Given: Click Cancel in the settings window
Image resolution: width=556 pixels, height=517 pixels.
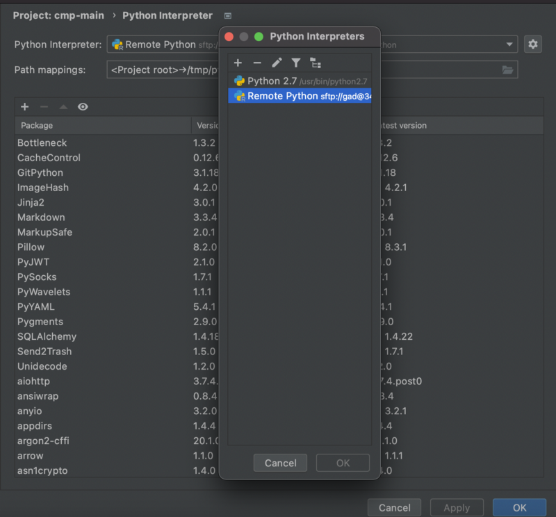Looking at the screenshot, I should (394, 507).
